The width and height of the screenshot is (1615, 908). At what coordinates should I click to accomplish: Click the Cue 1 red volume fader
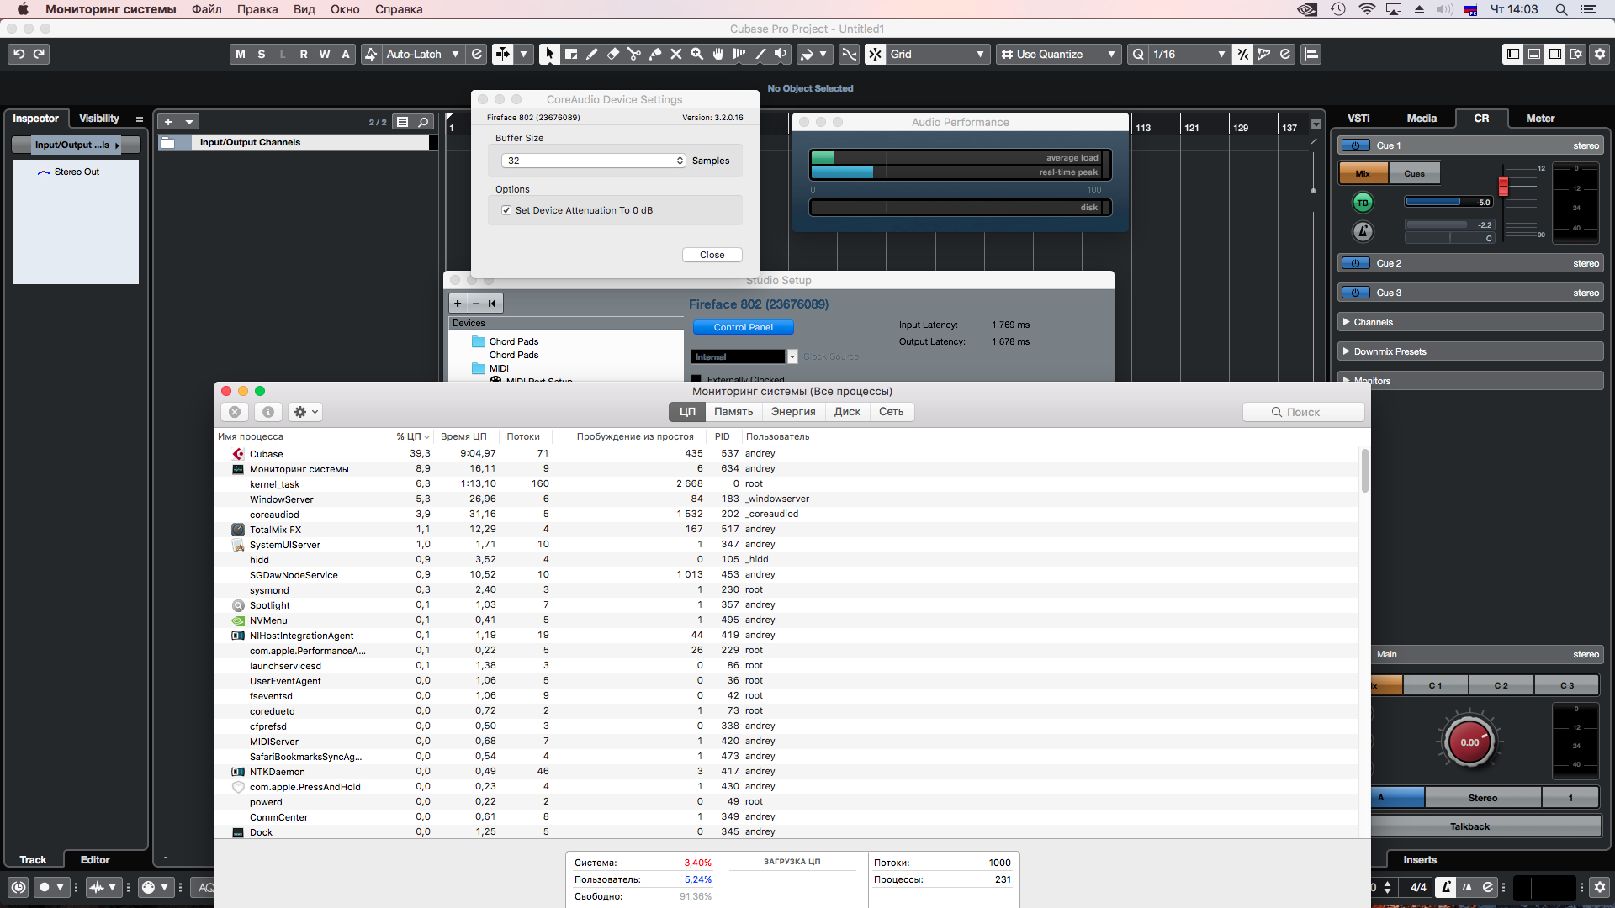pyautogui.click(x=1503, y=186)
